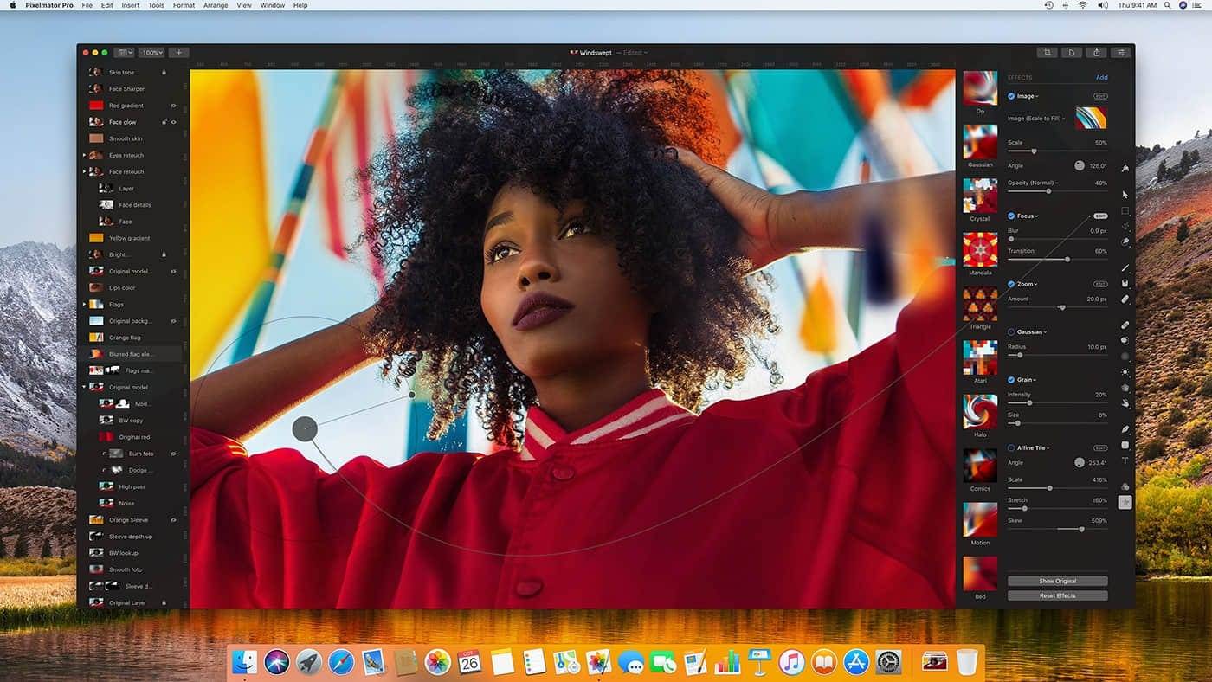This screenshot has width=1212, height=682.
Task: Pick the Eraser tool
Action: (1125, 299)
